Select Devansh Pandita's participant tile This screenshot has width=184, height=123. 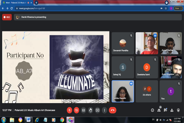coord(123,43)
